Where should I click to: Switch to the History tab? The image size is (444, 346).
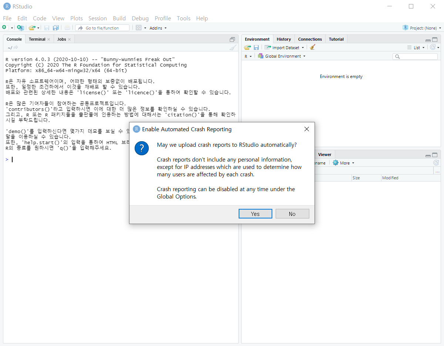(284, 39)
